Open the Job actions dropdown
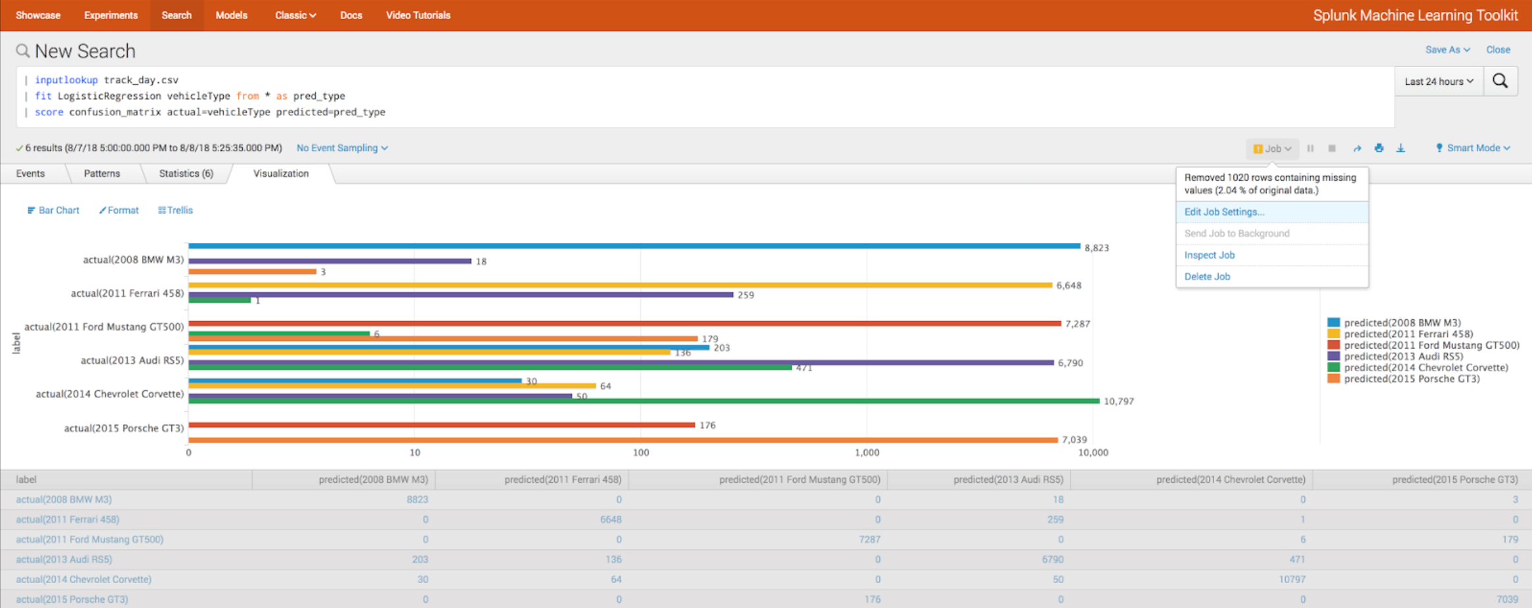The height and width of the screenshot is (608, 1532). click(x=1271, y=148)
